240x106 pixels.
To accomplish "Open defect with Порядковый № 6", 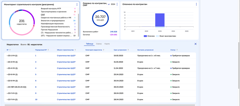I will [x=36, y=81].
